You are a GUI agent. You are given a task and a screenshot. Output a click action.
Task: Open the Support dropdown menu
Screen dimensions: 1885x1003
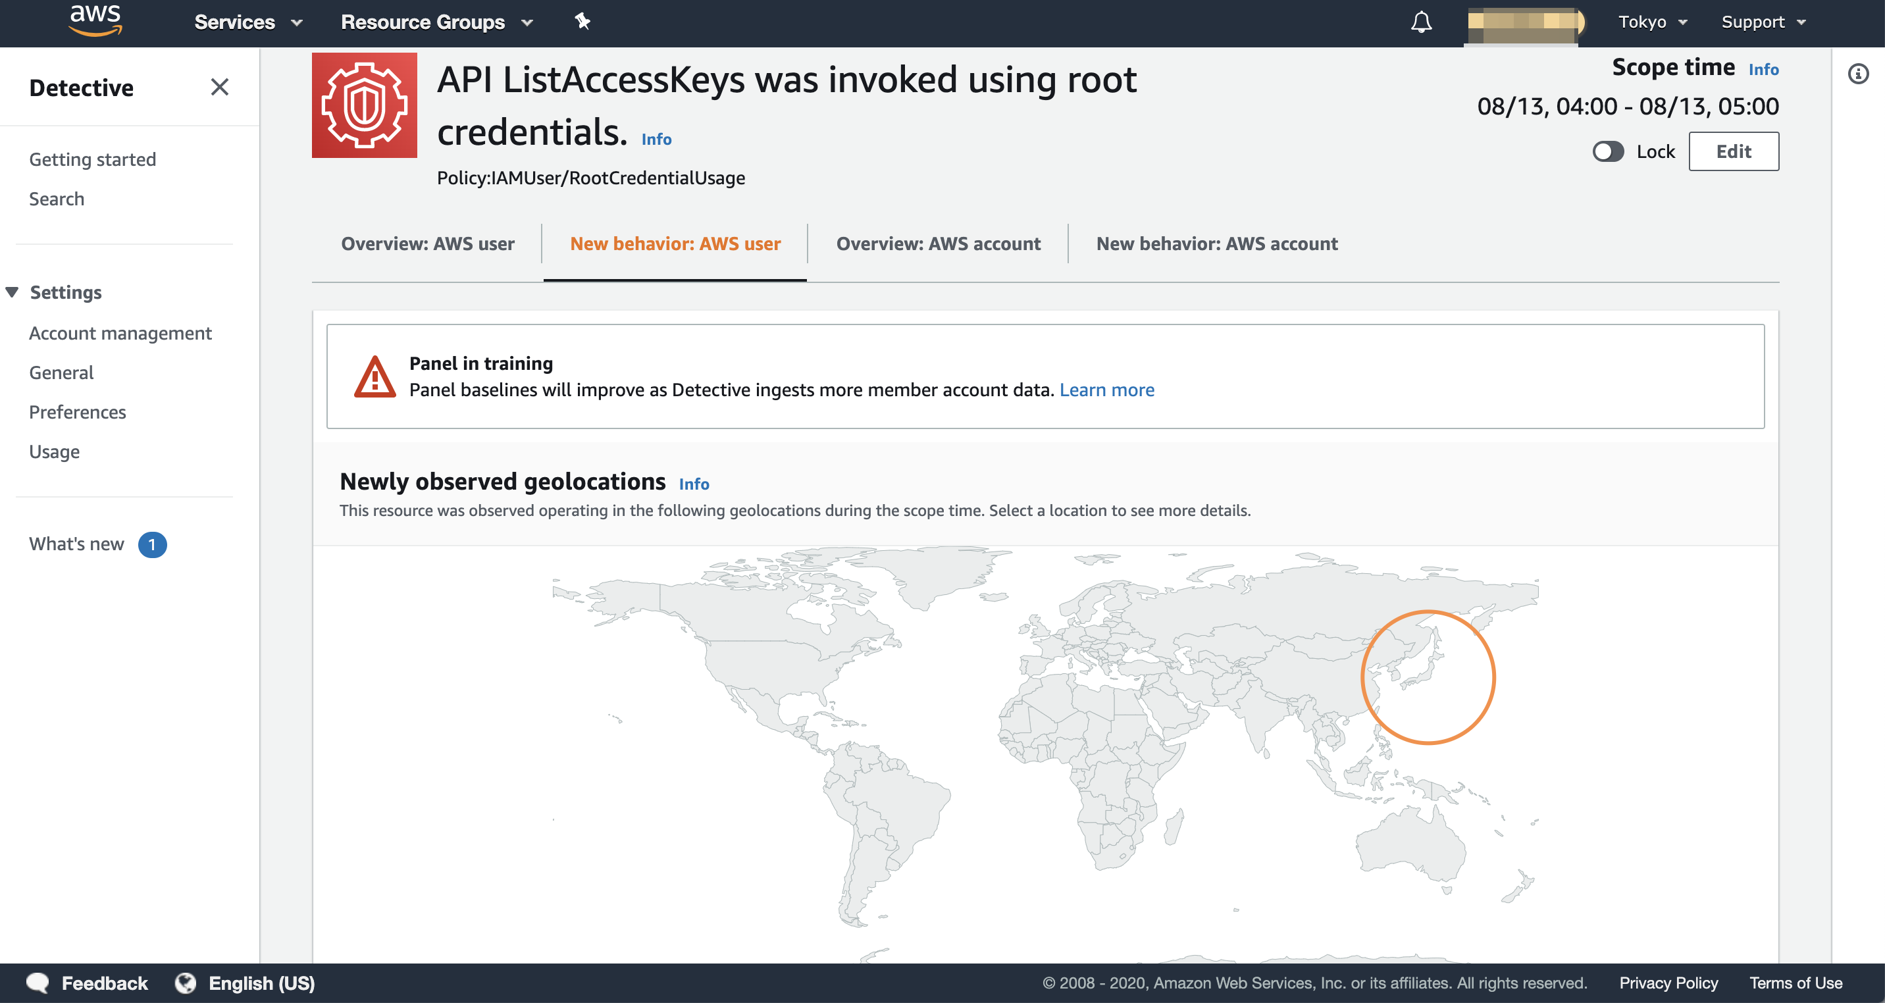1763,22
